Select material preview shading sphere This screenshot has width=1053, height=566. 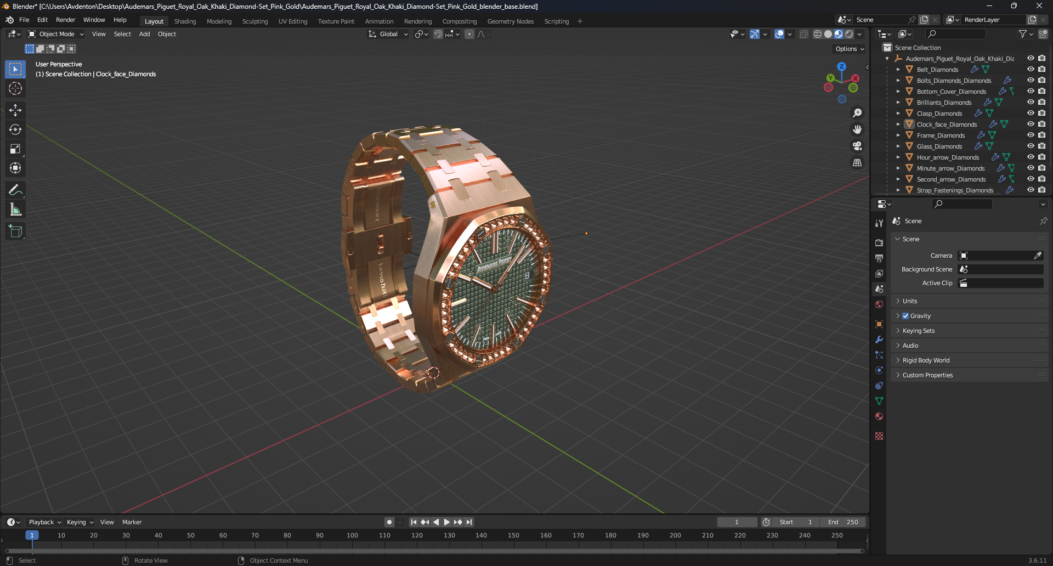839,34
